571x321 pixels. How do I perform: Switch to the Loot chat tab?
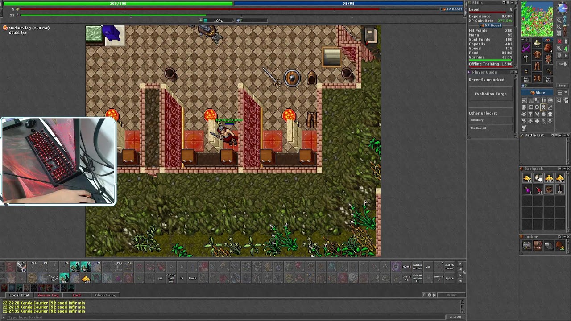coord(77,295)
